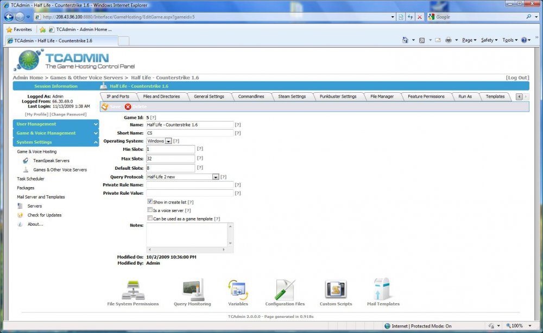
Task: Uncheck the Show in create list checkbox
Action: 150,202
